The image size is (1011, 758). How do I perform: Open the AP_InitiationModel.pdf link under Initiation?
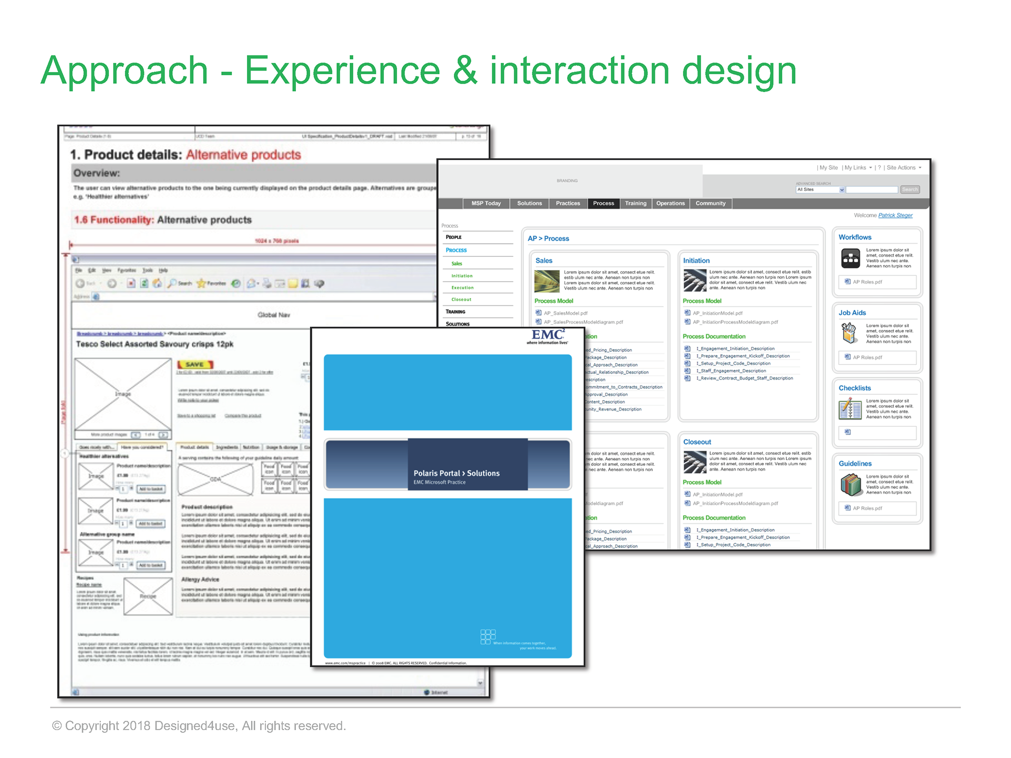(x=717, y=313)
